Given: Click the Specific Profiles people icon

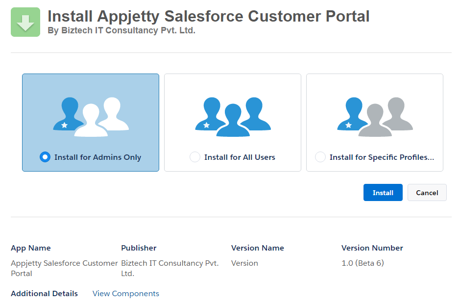Looking at the screenshot, I should point(375,117).
